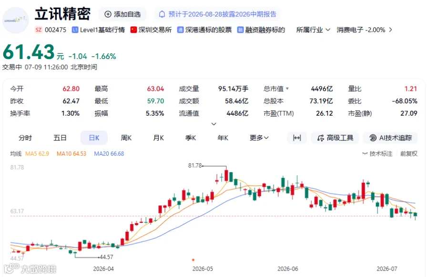This screenshot has width=429, height=277.
Task: Switch to the 年K chart tab
Action: click(223, 138)
